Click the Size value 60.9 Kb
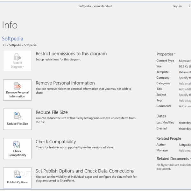 coord(185,67)
